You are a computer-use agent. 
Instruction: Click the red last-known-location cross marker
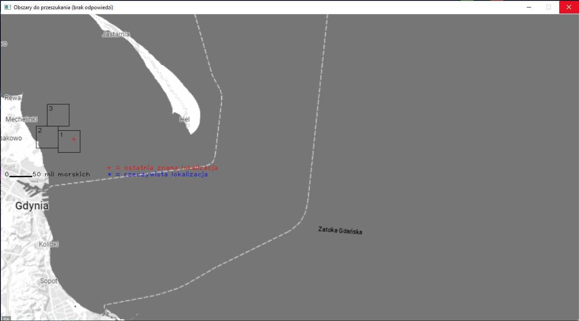pos(74,139)
